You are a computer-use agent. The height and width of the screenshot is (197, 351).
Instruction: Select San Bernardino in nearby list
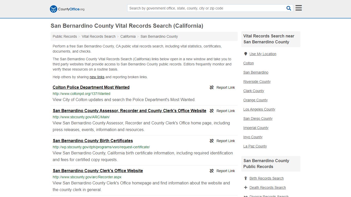[256, 72]
